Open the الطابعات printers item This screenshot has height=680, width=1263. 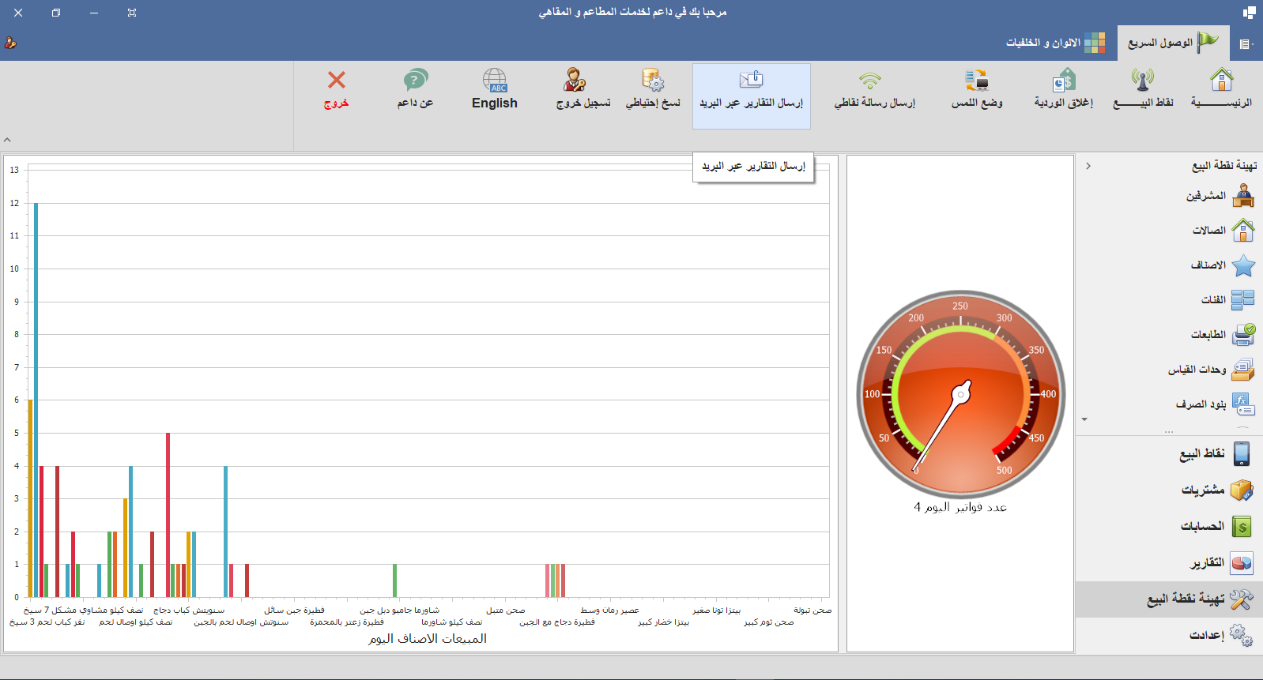(x=1221, y=335)
